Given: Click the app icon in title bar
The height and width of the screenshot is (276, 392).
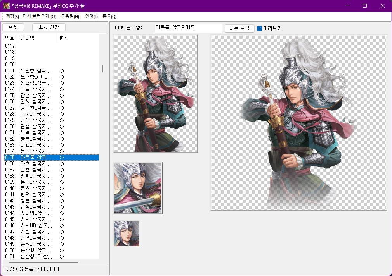Looking at the screenshot, I should point(7,6).
